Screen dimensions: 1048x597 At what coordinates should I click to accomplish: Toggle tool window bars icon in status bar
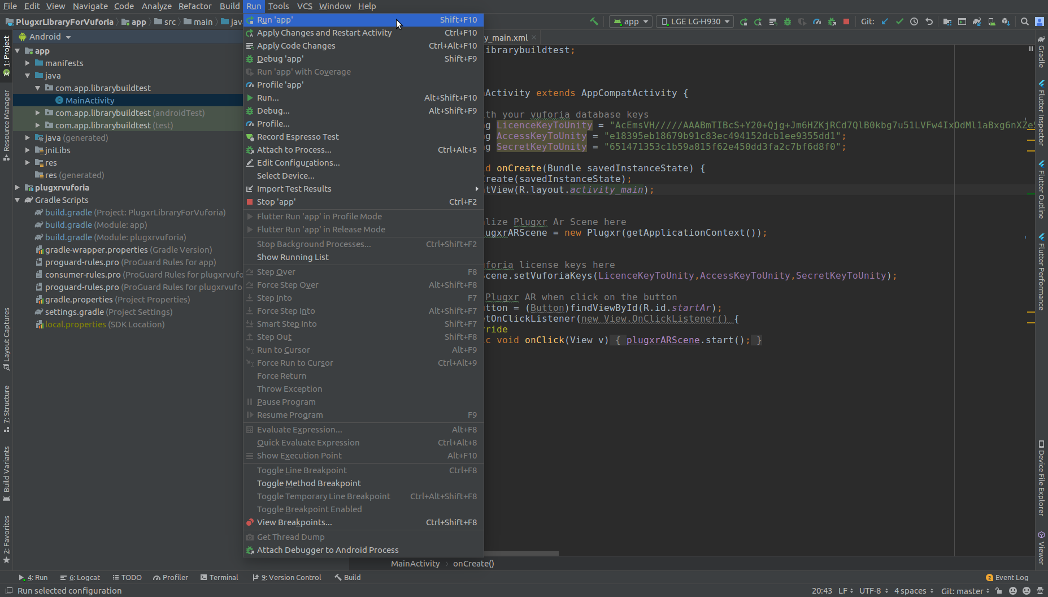tap(8, 591)
